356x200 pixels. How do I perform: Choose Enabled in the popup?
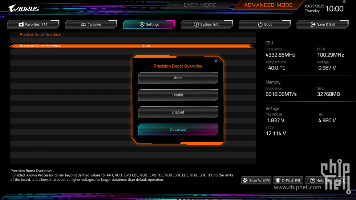178,112
